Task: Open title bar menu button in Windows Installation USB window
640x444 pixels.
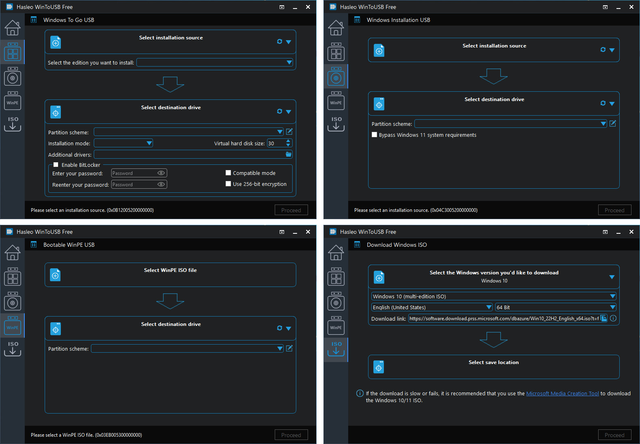Action: (606, 7)
